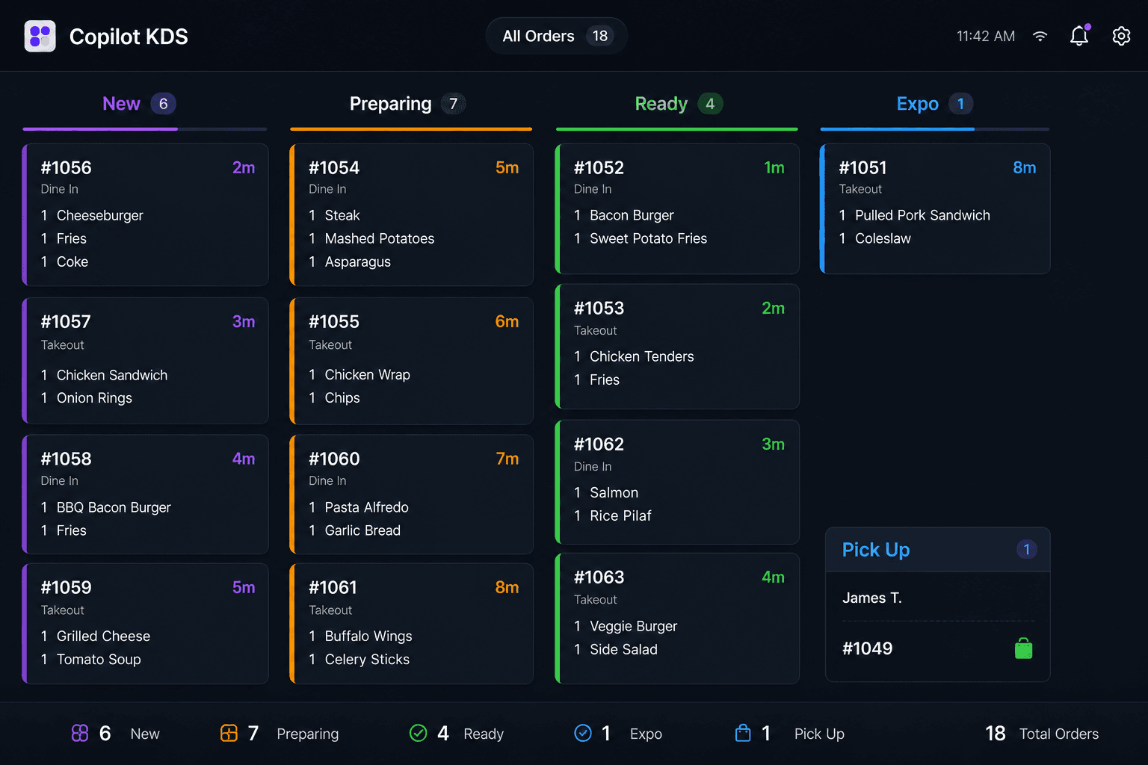This screenshot has height=765, width=1148.
Task: Click the Pulled Pork Sandwich item
Action: [x=915, y=215]
